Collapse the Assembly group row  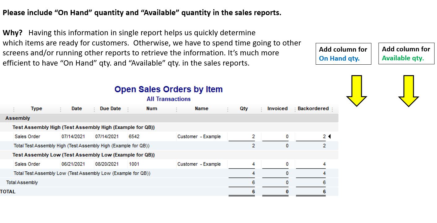pos(18,118)
